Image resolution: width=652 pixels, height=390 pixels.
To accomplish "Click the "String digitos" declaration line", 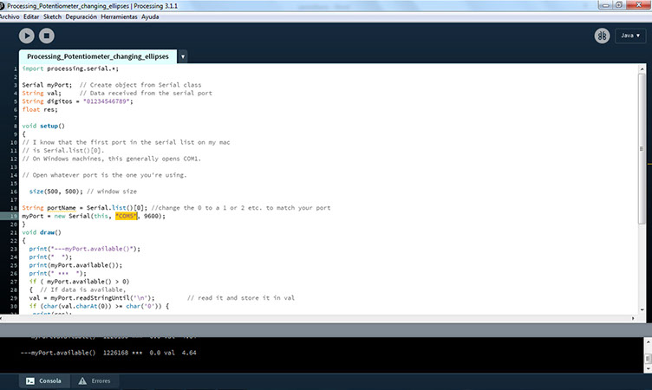I will point(77,101).
